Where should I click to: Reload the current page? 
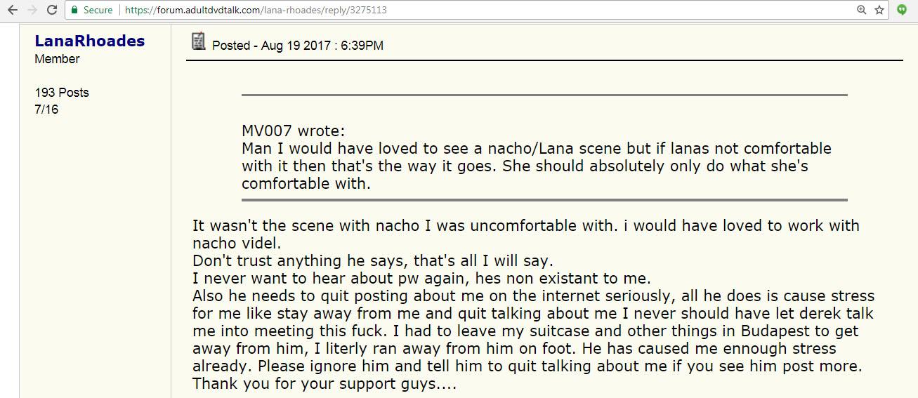point(52,11)
